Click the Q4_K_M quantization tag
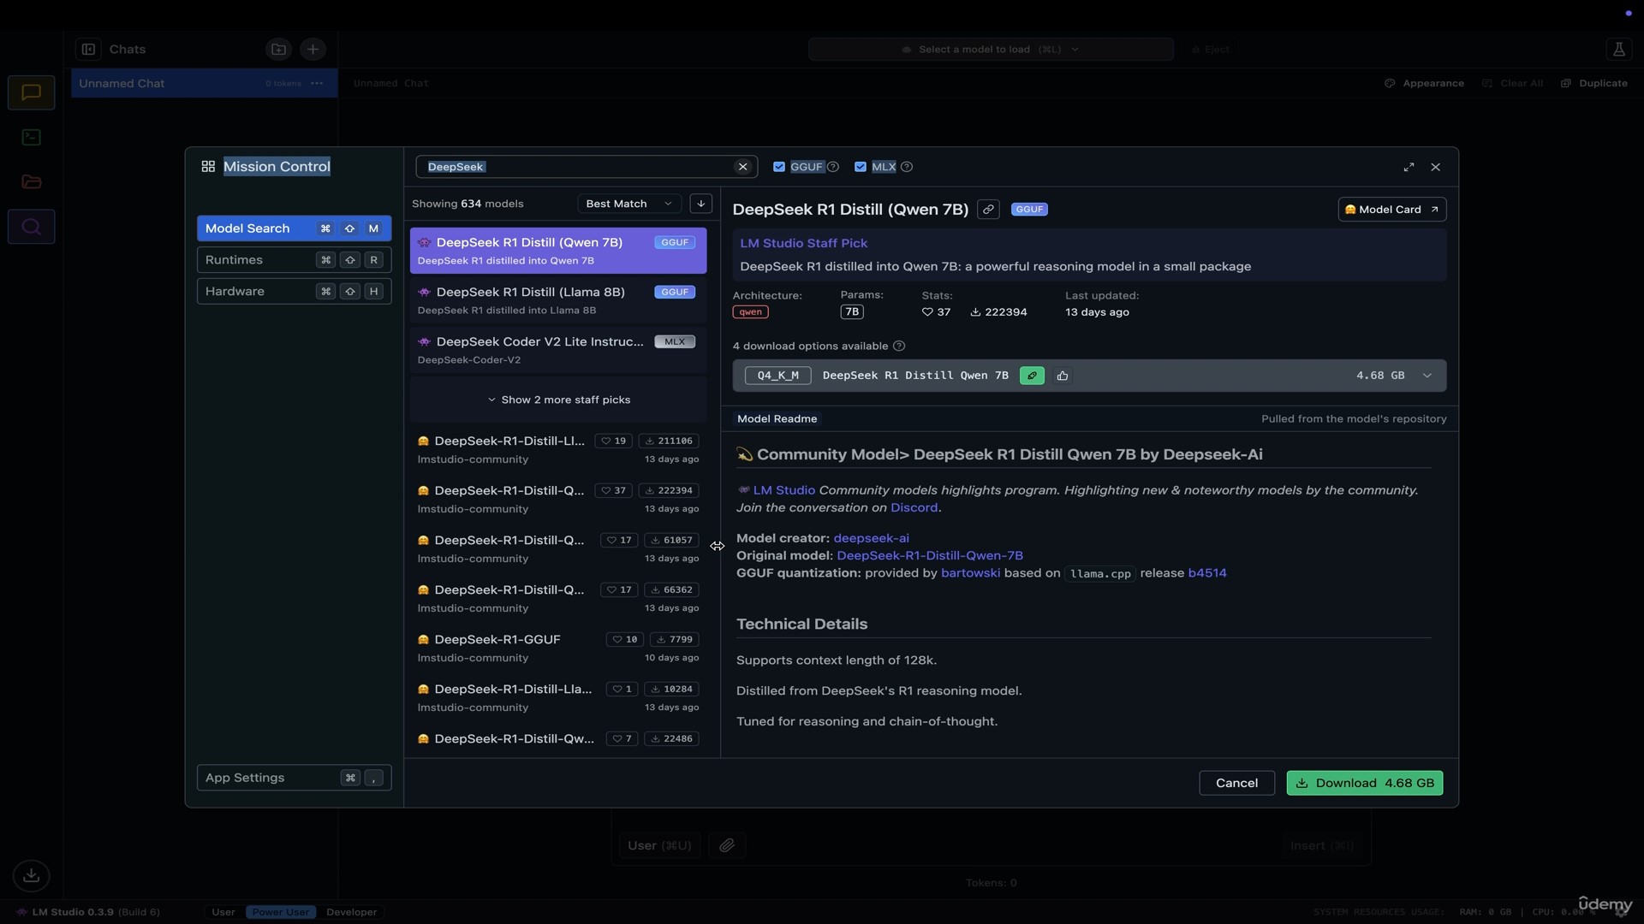 click(777, 376)
